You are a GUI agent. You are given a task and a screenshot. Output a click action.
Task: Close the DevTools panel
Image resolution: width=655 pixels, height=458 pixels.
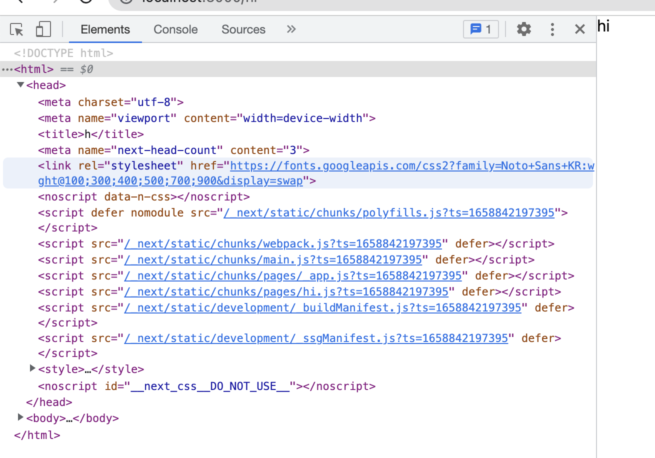pyautogui.click(x=579, y=29)
